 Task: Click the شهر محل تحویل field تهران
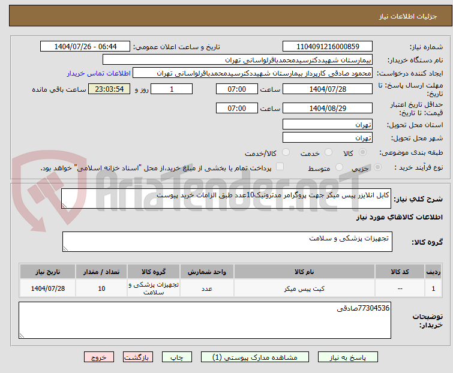pyautogui.click(x=328, y=138)
